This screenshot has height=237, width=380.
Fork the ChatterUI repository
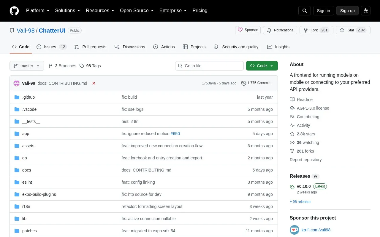tap(316, 30)
